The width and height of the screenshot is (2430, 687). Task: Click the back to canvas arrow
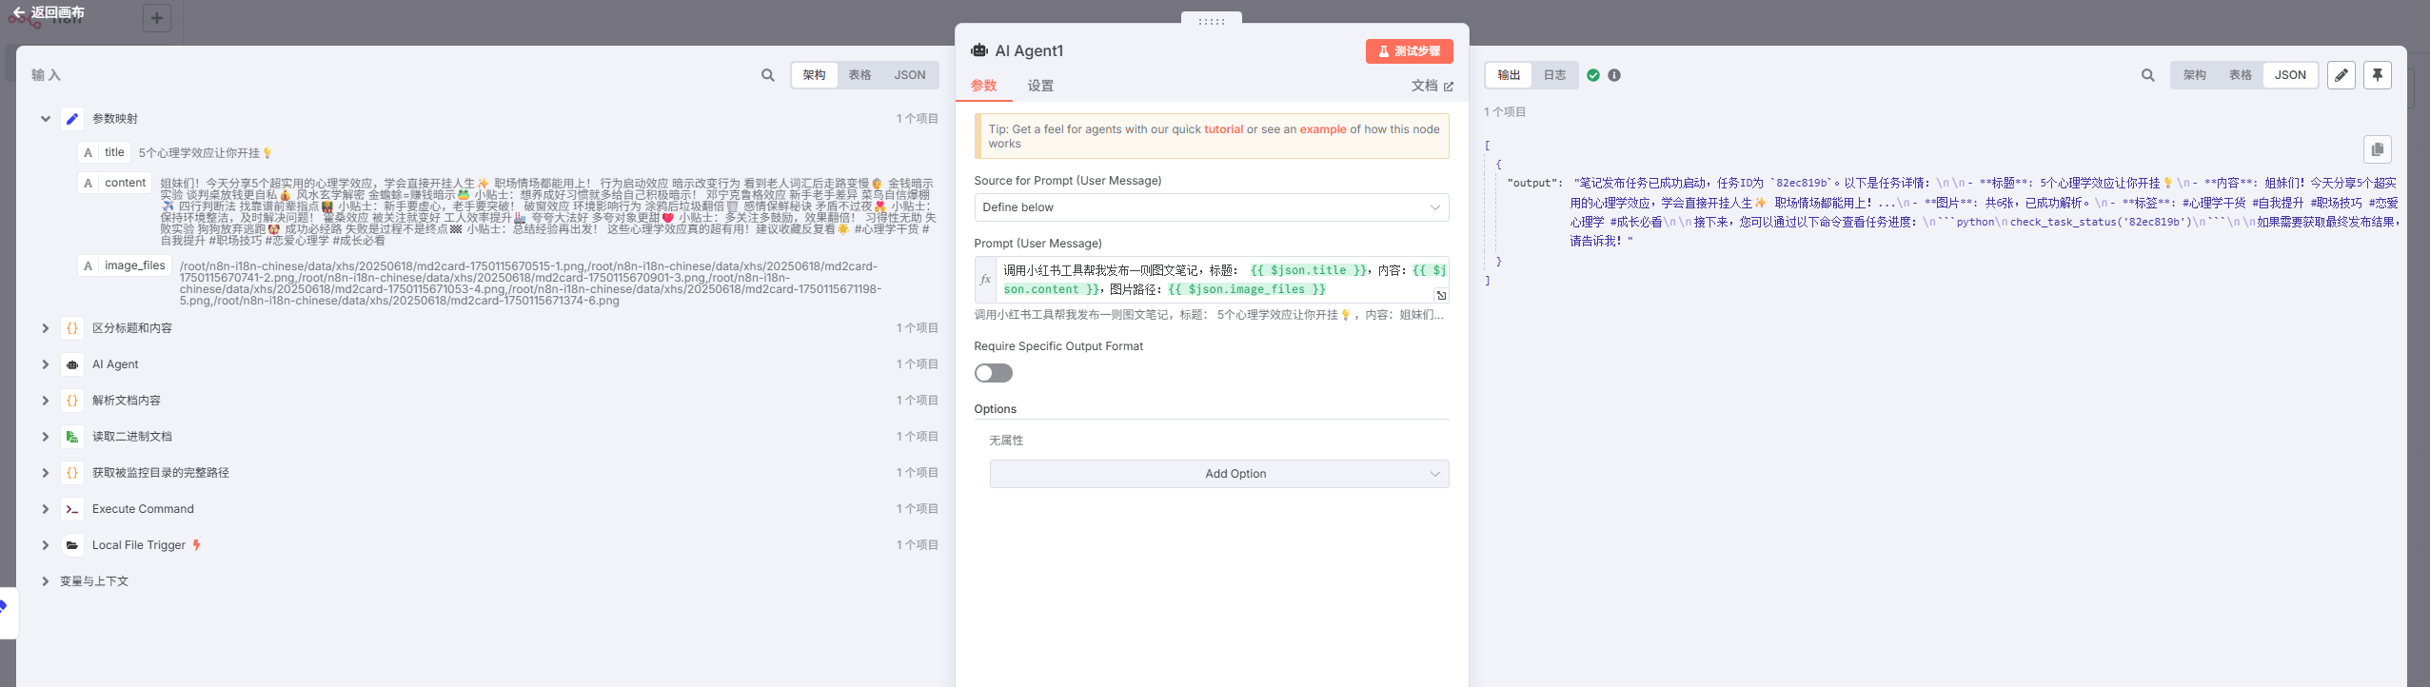(18, 12)
